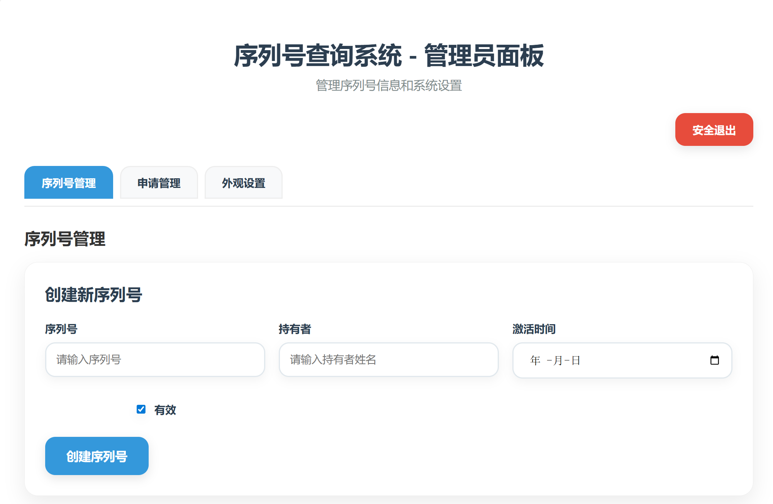Screen dimensions: 773x504
Task: Click the 序列号管理 section heading
Action: (x=66, y=240)
